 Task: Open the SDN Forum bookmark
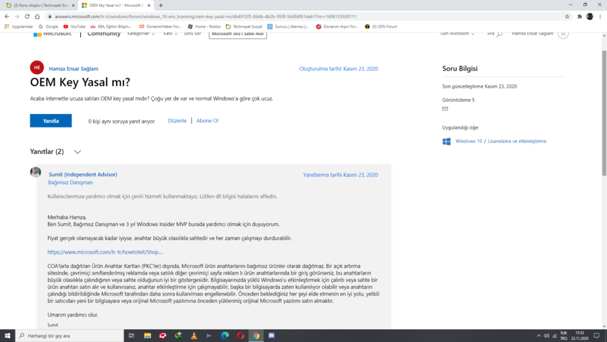381,26
